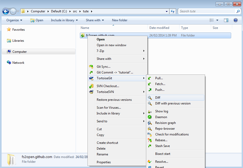Click the Pull icon in TortoiseGit submenu
This screenshot has width=243, height=168.
click(150, 78)
